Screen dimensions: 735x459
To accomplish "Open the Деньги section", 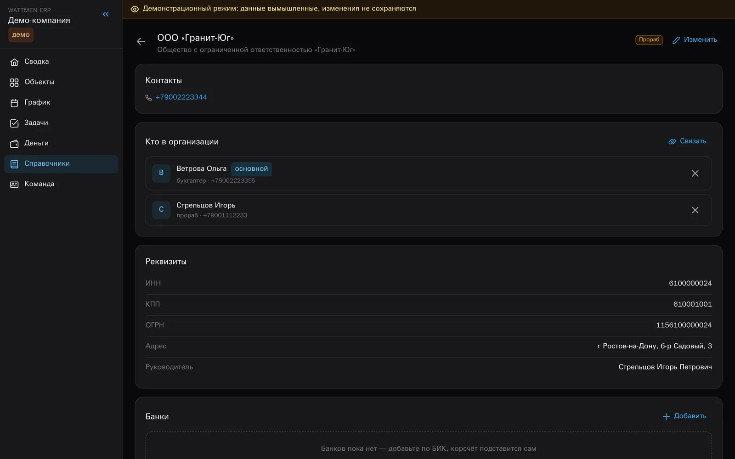I will pyautogui.click(x=61, y=143).
